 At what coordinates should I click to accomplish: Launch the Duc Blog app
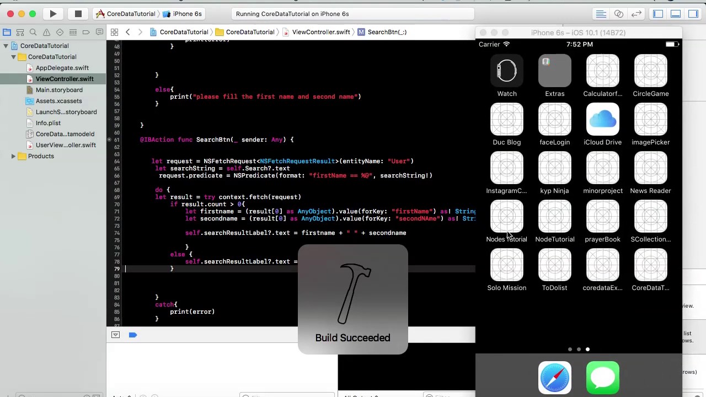(x=507, y=119)
